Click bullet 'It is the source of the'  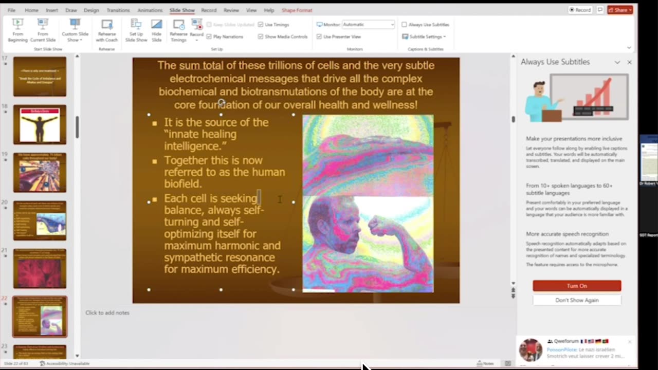[x=216, y=122]
